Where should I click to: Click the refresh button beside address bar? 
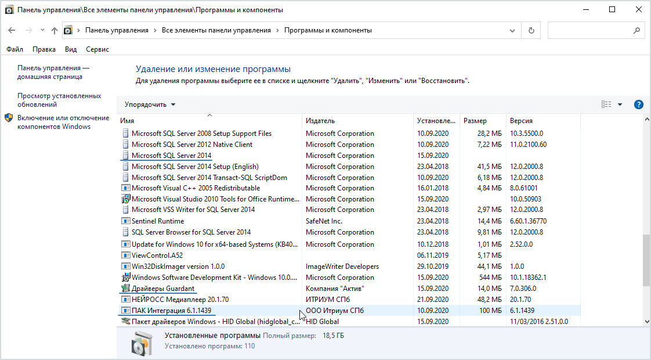point(530,30)
